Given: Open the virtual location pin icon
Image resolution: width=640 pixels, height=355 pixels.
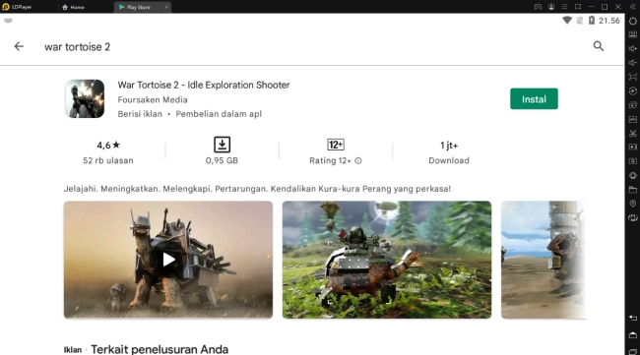Looking at the screenshot, I should [x=633, y=204].
